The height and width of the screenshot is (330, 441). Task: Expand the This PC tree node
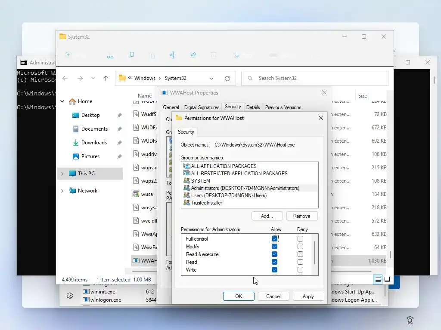62,174
